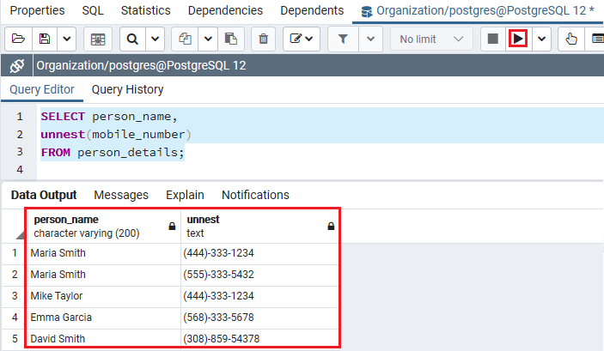Save the query file
This screenshot has width=604, height=351.
pyautogui.click(x=45, y=39)
